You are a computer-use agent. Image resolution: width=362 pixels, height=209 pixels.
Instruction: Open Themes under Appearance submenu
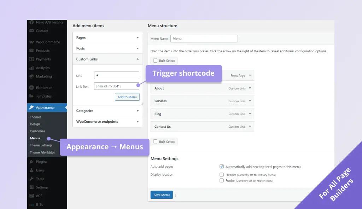click(x=35, y=117)
